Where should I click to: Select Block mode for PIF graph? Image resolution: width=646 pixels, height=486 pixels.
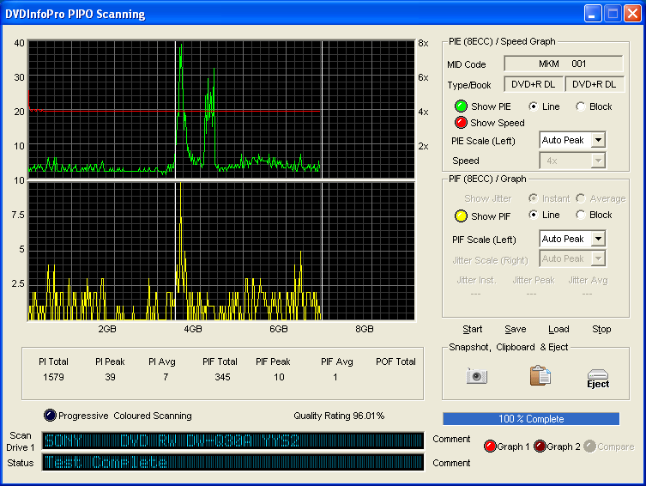tap(581, 215)
